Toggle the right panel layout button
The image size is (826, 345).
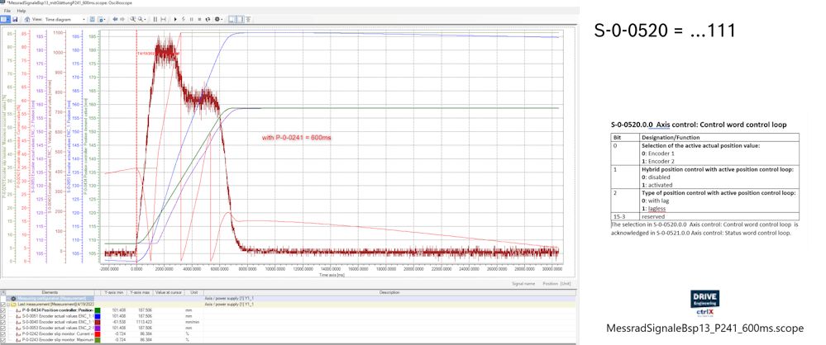pyautogui.click(x=241, y=19)
